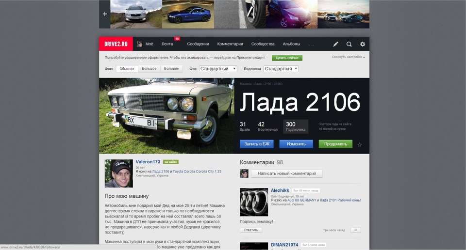The width and height of the screenshot is (466, 250).
Task: Open the blue coupe car thumbnail
Action: pyautogui.click(x=188, y=14)
